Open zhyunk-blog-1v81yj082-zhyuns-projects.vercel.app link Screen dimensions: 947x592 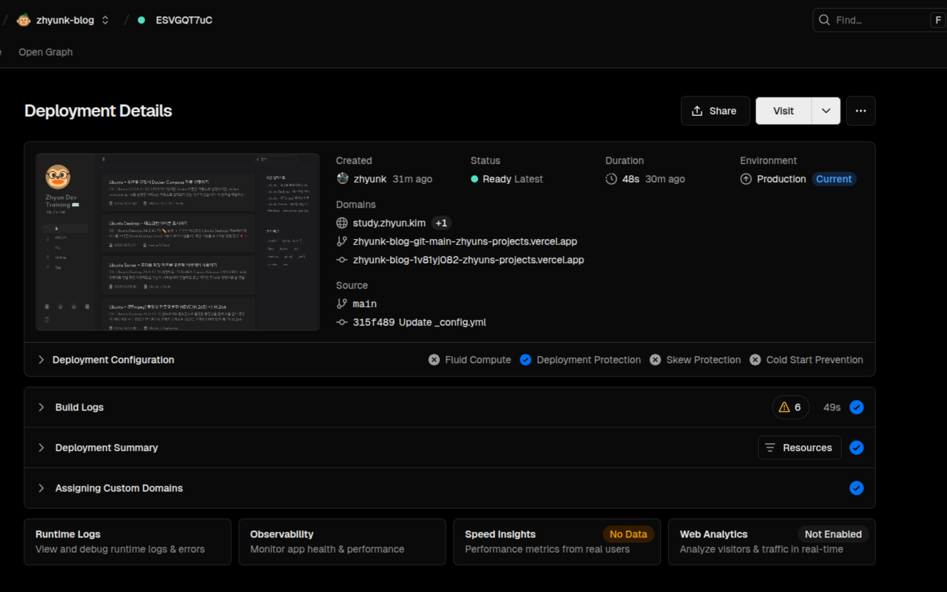click(x=468, y=260)
